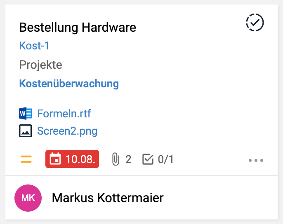The image size is (283, 224).
Task: Open the Kost-1 task ID link
Action: pyautogui.click(x=34, y=46)
